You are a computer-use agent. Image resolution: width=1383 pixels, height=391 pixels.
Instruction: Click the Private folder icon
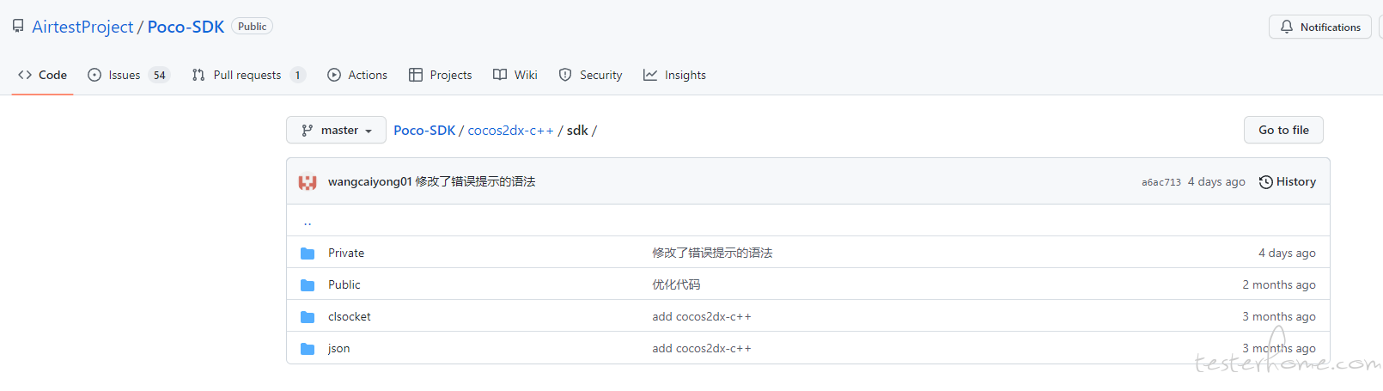(x=308, y=254)
